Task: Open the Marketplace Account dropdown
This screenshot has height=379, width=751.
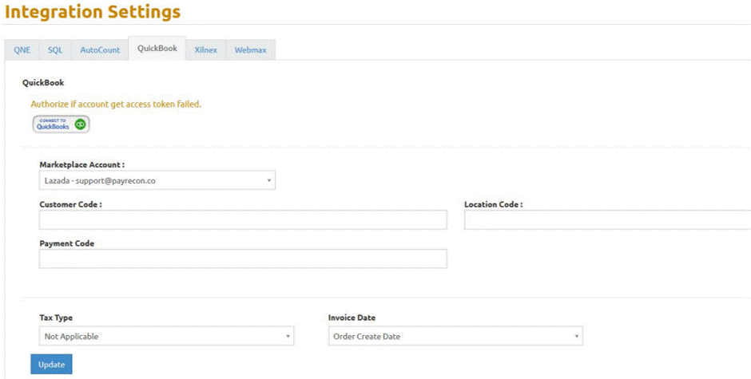Action: click(x=157, y=180)
